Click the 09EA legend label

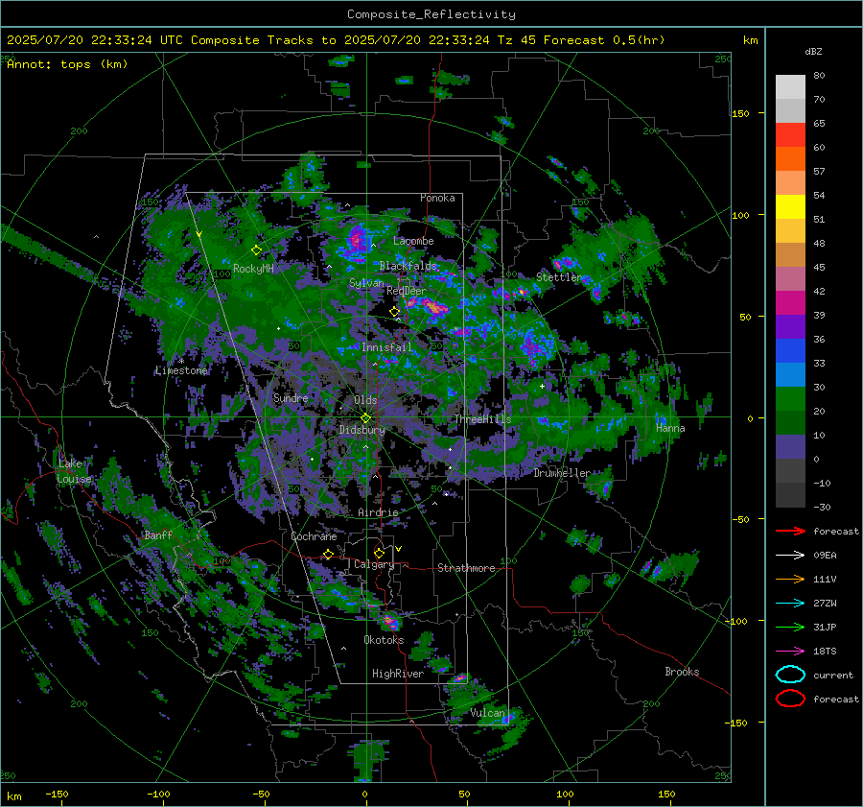[x=825, y=556]
